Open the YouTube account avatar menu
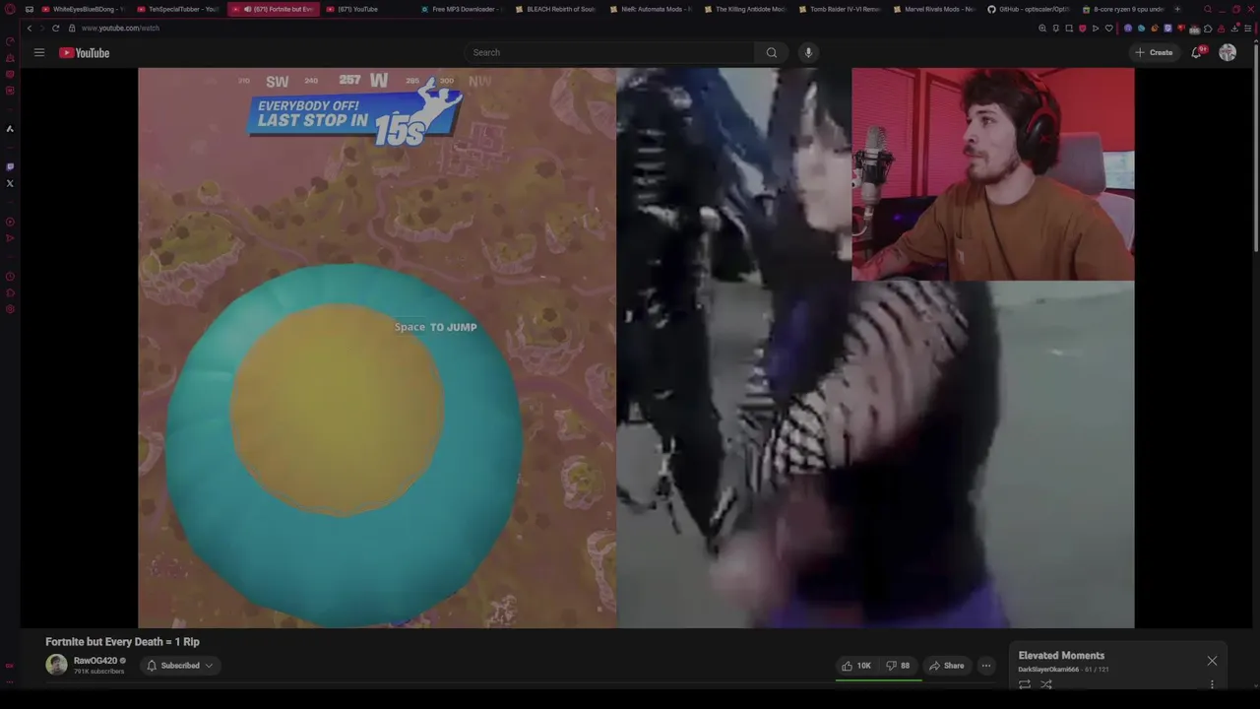The image size is (1260, 709). tap(1228, 52)
